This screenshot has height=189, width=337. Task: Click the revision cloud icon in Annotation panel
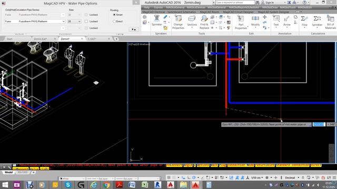pyautogui.click(x=295, y=17)
